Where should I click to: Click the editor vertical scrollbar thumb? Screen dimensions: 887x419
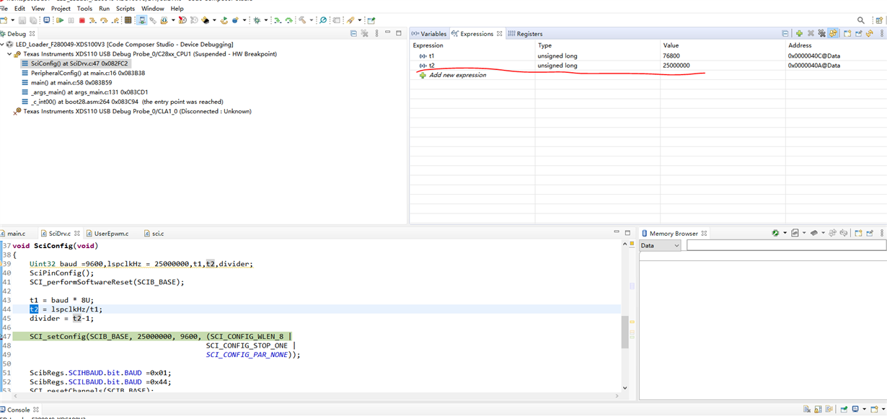(625, 331)
